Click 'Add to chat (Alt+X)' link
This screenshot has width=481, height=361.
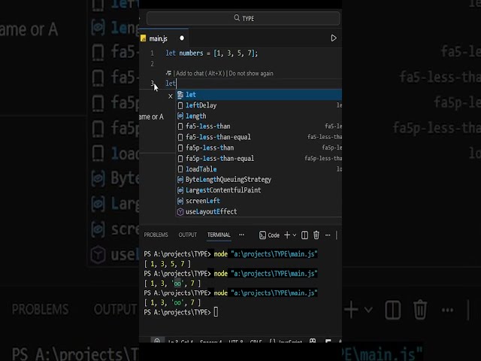pos(201,74)
